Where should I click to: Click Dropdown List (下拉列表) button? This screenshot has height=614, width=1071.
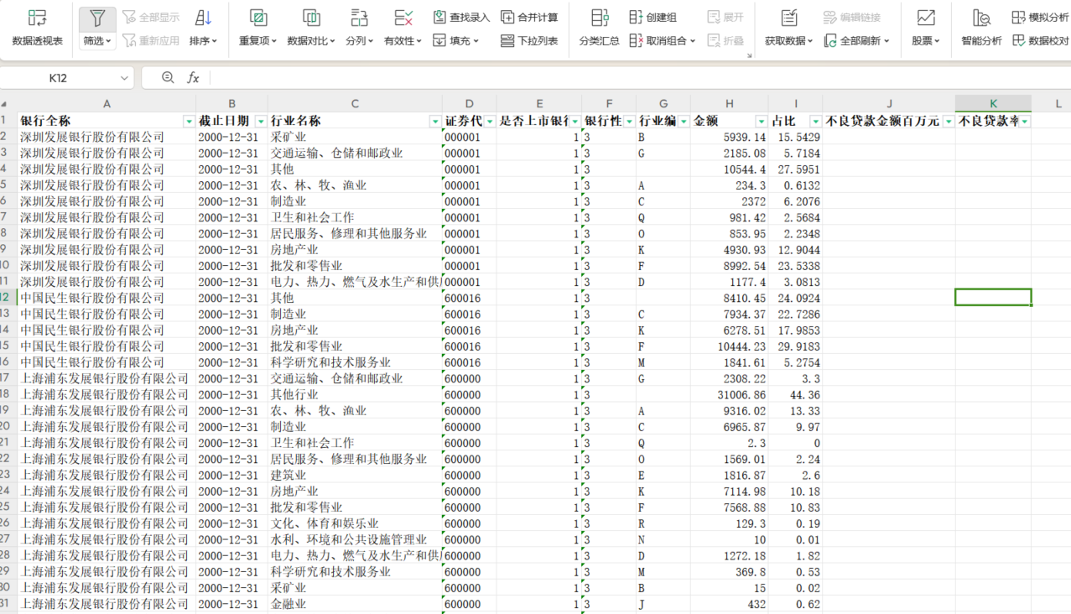coord(529,40)
